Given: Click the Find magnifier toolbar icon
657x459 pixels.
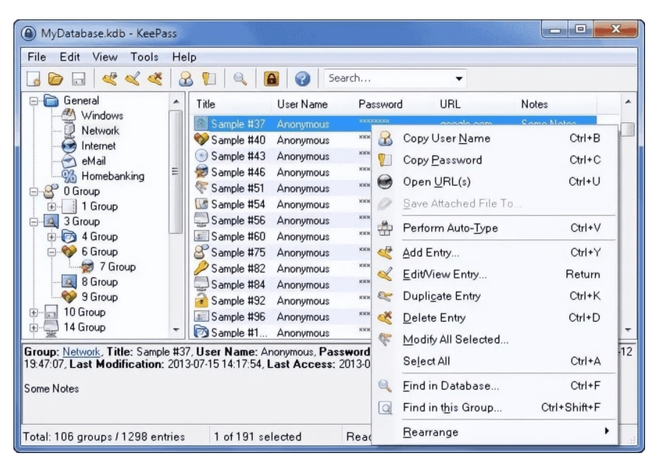Looking at the screenshot, I should point(240,78).
